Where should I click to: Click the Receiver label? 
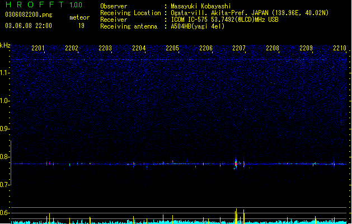pyautogui.click(x=114, y=20)
